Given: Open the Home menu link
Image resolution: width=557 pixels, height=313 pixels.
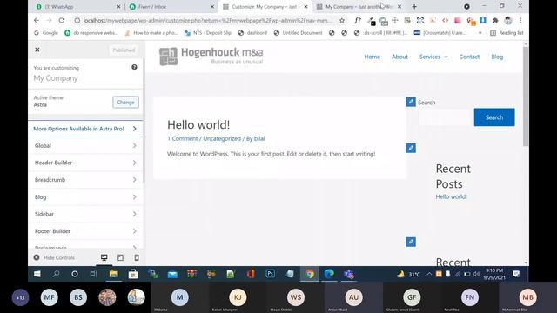Looking at the screenshot, I should pos(372,57).
